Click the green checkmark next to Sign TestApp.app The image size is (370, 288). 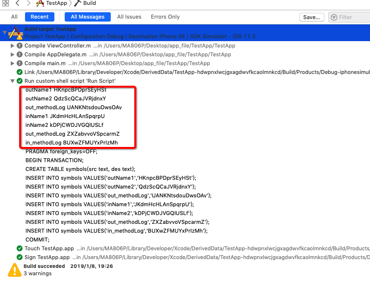pyautogui.click(x=20, y=257)
